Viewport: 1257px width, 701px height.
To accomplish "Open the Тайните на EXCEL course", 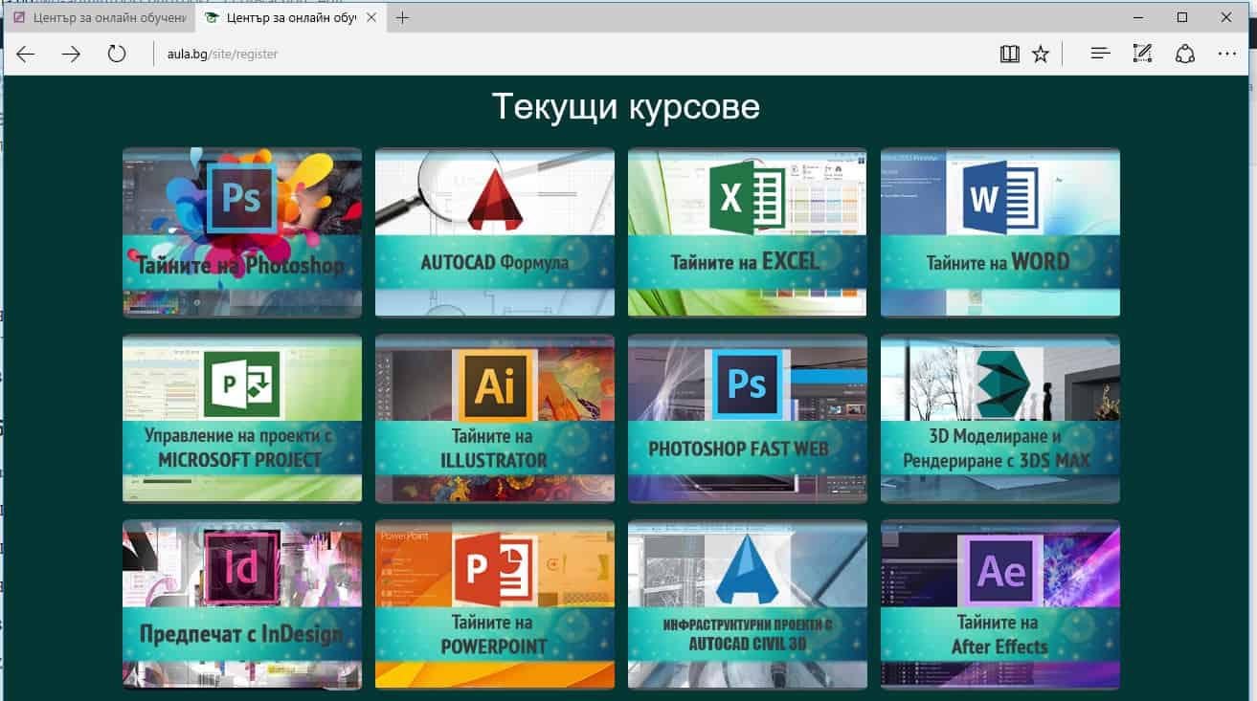I will pyautogui.click(x=747, y=232).
